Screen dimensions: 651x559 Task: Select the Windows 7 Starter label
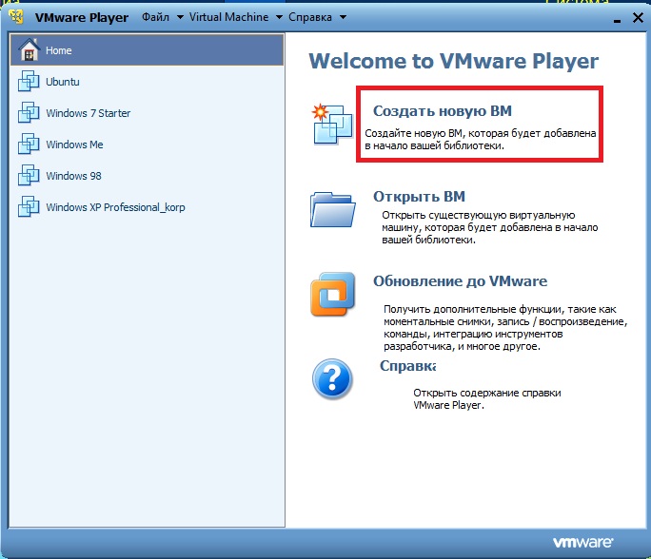[88, 113]
